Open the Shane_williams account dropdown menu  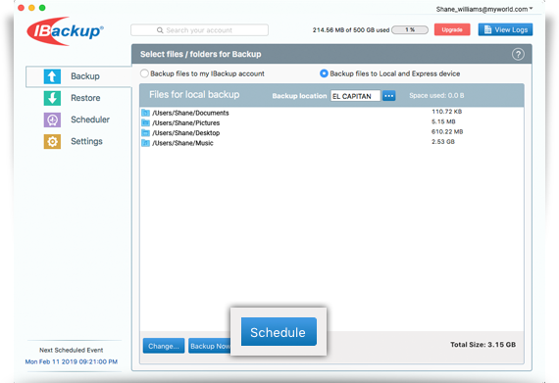tap(484, 9)
